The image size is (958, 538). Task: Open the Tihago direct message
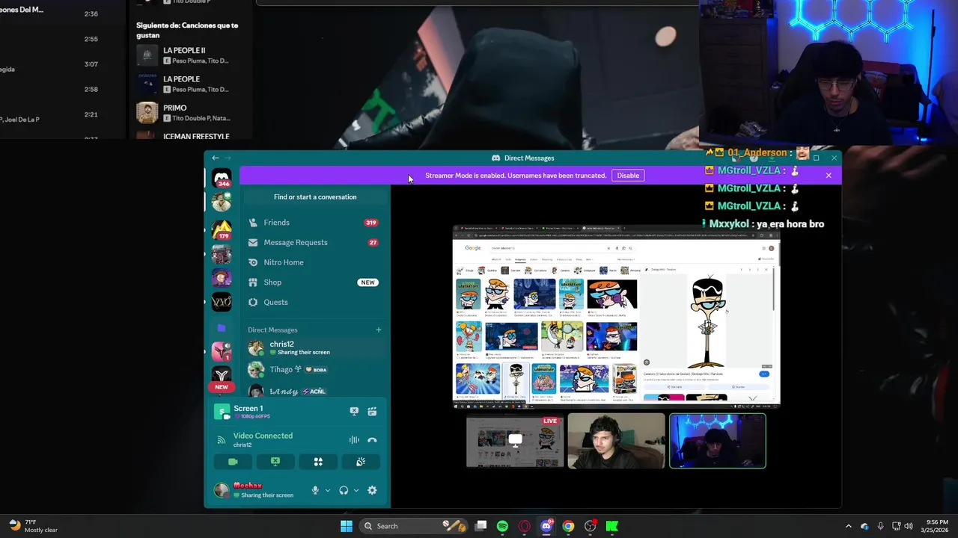tap(314, 369)
